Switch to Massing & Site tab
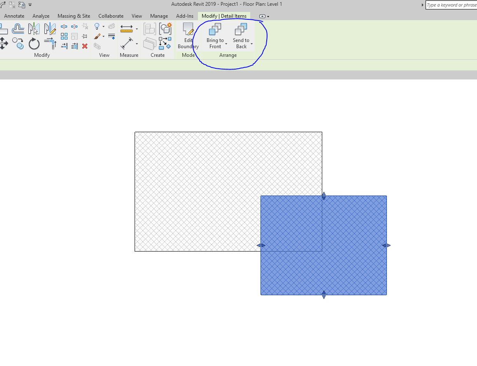The height and width of the screenshot is (366, 477). click(74, 16)
